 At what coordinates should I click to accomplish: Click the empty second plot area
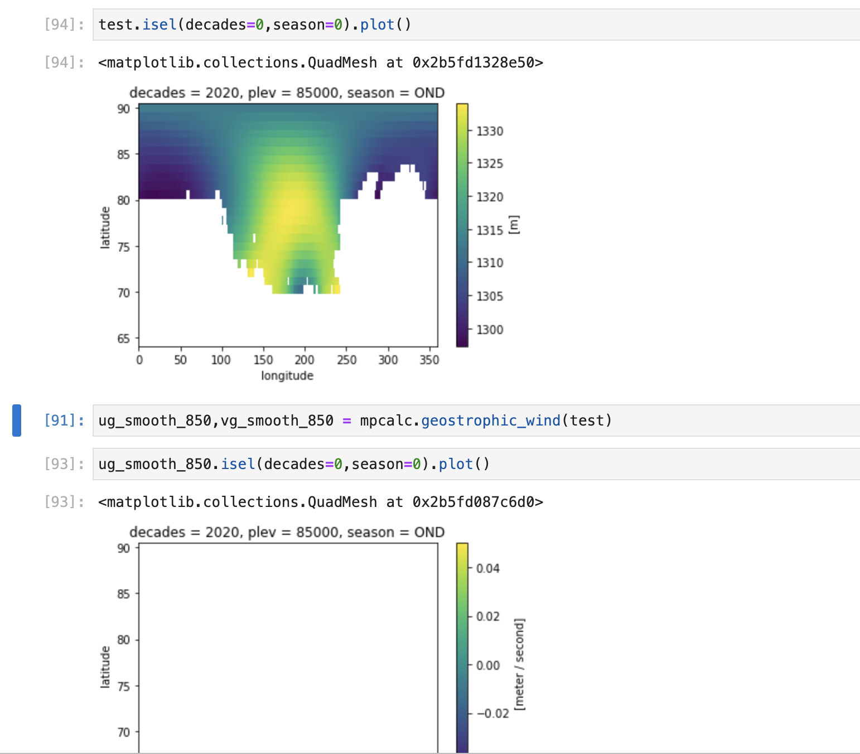[x=288, y=648]
